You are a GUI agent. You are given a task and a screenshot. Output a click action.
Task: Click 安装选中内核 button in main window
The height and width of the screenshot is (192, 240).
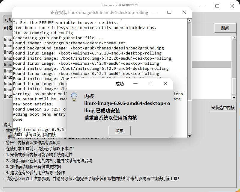coord(223,108)
